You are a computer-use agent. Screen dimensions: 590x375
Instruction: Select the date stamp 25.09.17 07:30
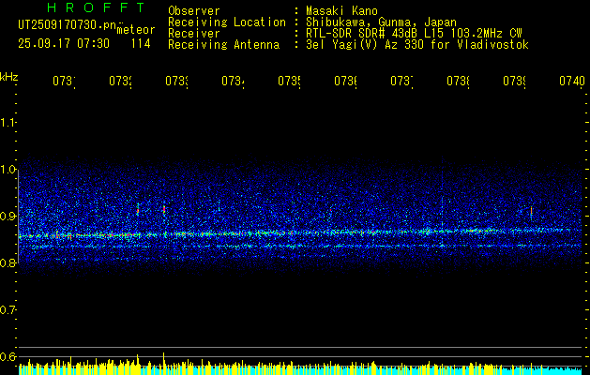(x=64, y=44)
